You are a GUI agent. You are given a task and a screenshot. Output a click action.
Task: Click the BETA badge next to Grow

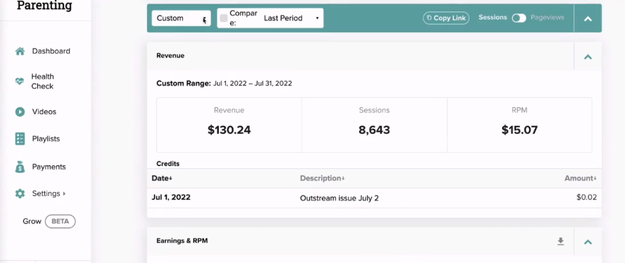point(60,221)
